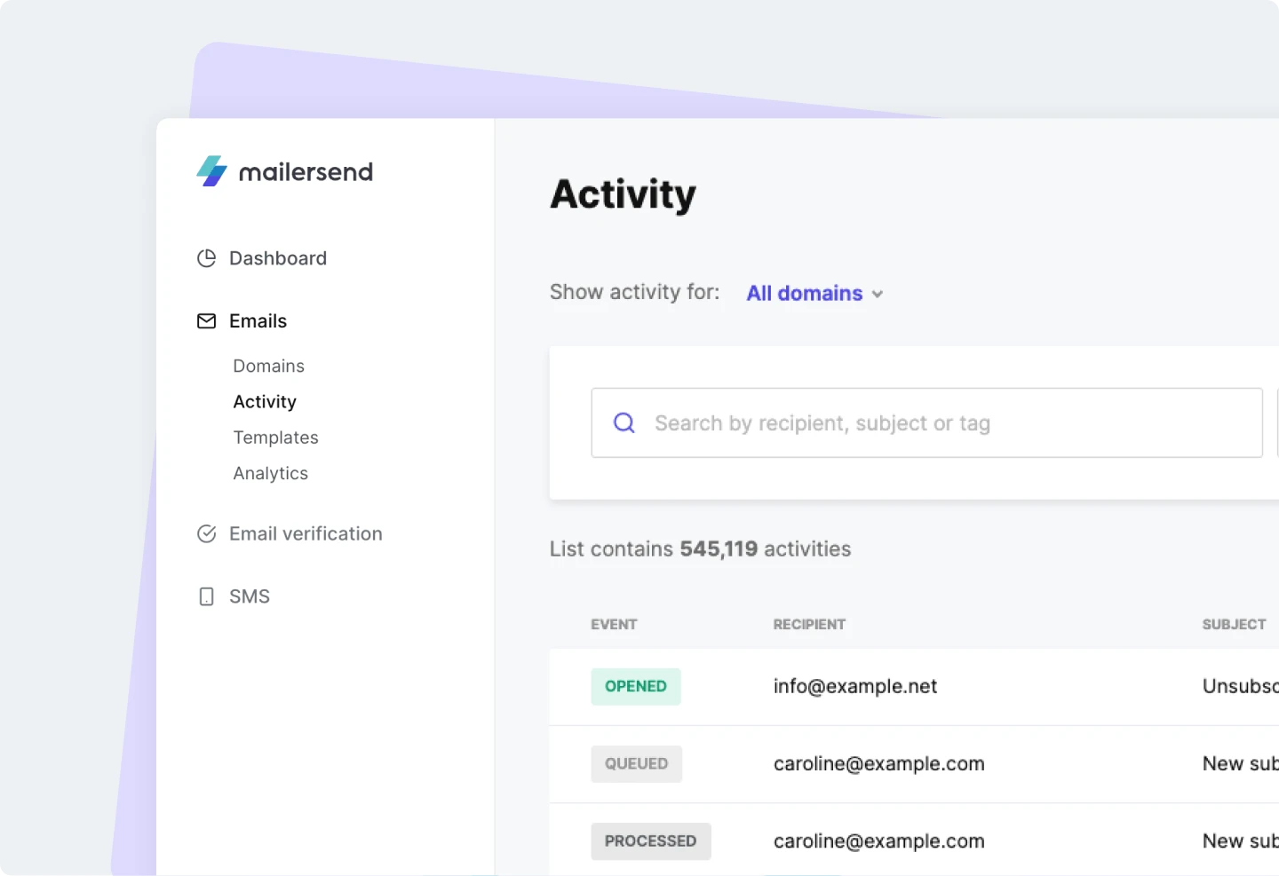
Task: Click the PROCESSED status badge
Action: point(650,840)
